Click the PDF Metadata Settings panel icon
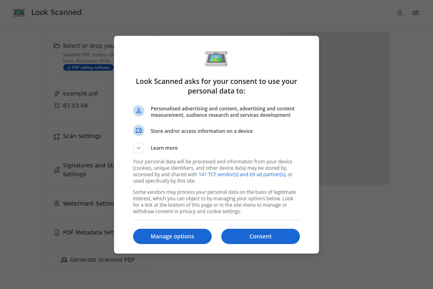This screenshot has height=289, width=433. click(x=57, y=232)
